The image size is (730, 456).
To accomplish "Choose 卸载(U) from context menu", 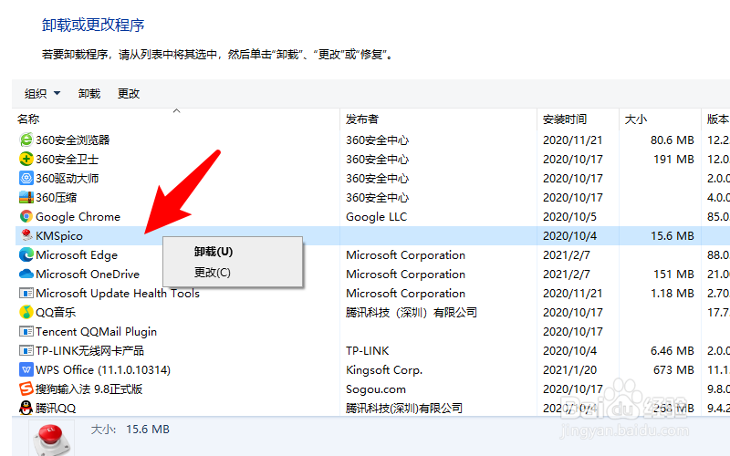I will (x=214, y=252).
